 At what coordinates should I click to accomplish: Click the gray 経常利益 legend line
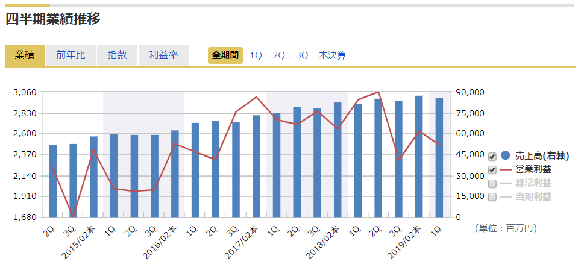coord(506,183)
